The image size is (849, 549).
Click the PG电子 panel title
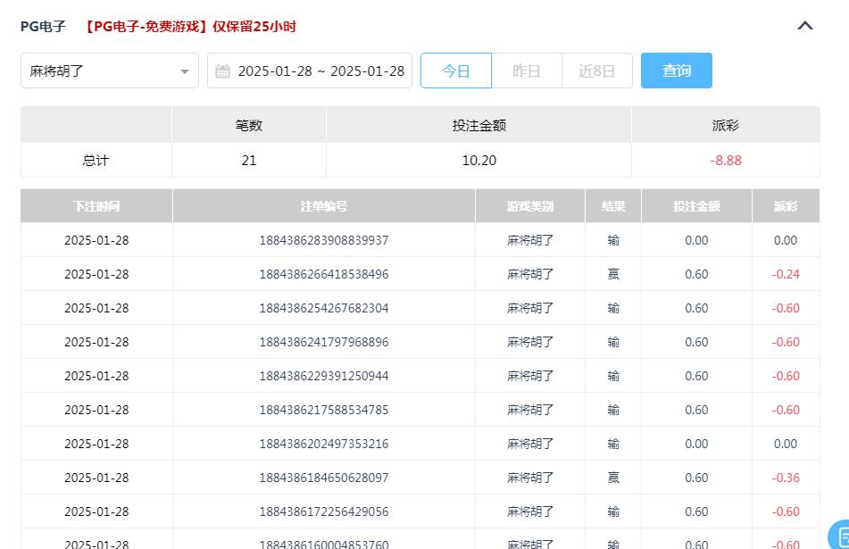(42, 27)
